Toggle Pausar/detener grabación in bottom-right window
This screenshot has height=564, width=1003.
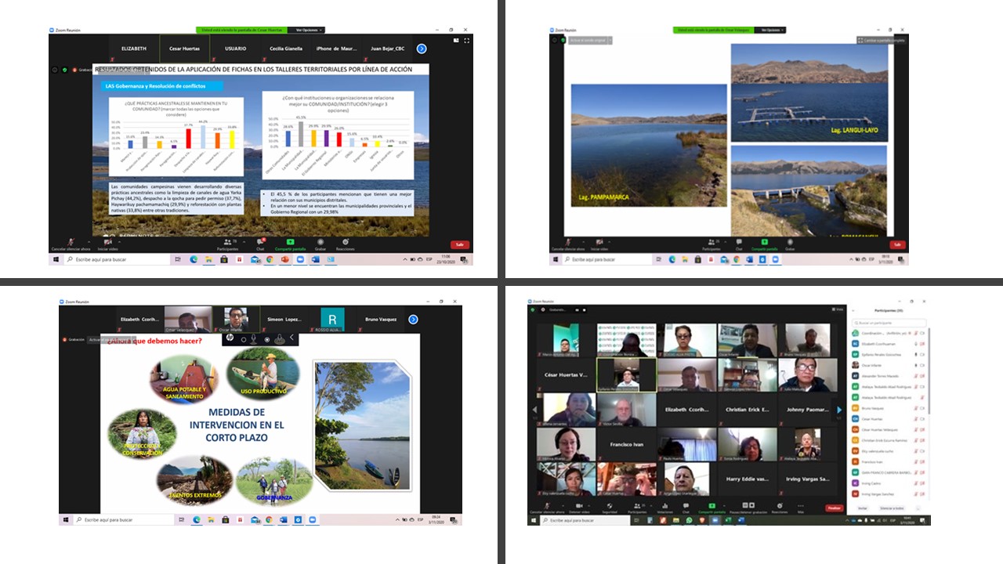(x=748, y=508)
